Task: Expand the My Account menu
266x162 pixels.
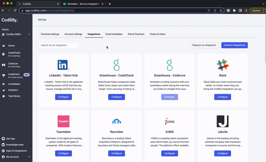Action: tap(29, 157)
